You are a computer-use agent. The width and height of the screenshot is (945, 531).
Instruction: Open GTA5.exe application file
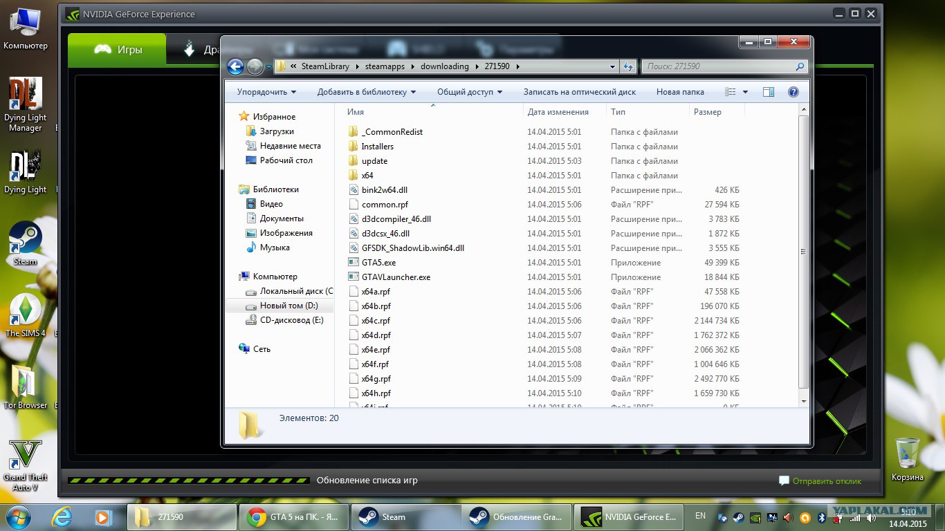pyautogui.click(x=378, y=263)
